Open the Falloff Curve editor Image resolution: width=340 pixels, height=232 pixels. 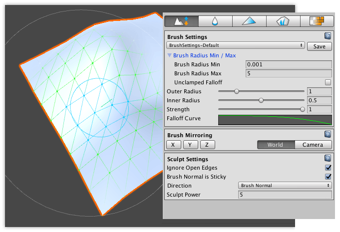point(275,120)
